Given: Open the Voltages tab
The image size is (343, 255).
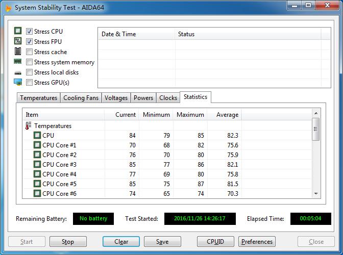Looking at the screenshot, I should click(116, 98).
